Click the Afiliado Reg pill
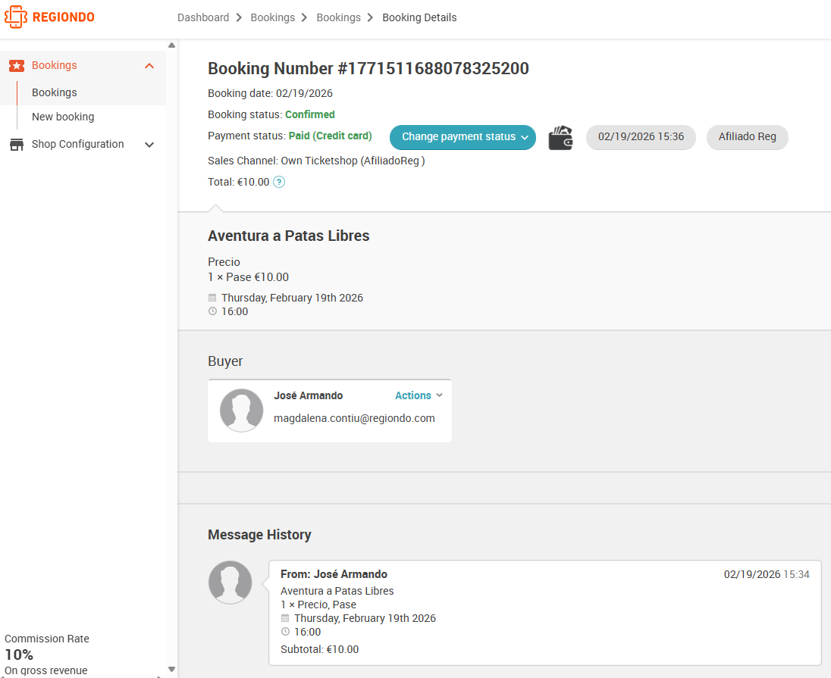 coord(748,137)
